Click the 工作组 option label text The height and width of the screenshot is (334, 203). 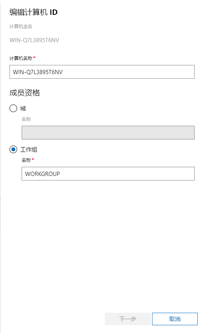coord(29,150)
